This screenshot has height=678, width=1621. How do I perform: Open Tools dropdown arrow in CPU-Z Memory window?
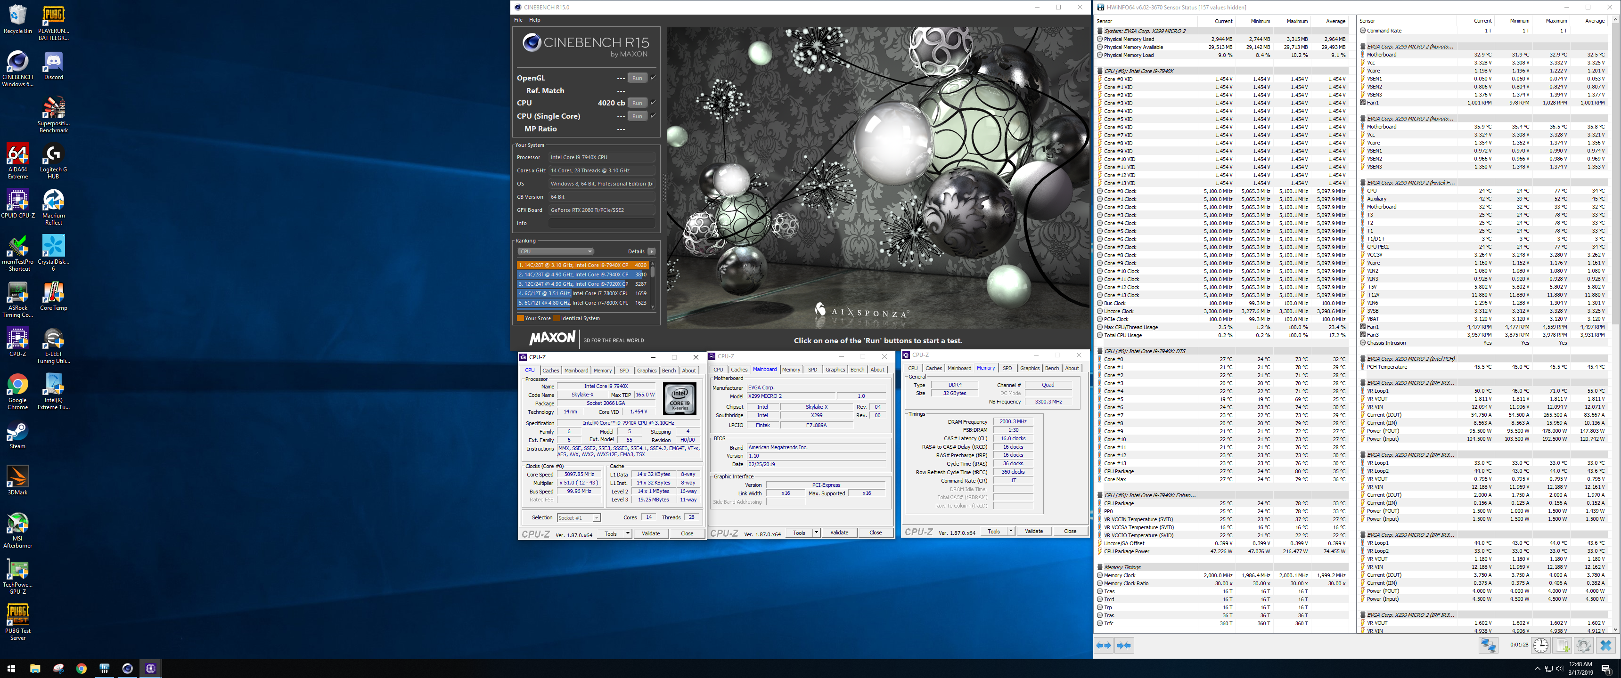pos(1011,532)
